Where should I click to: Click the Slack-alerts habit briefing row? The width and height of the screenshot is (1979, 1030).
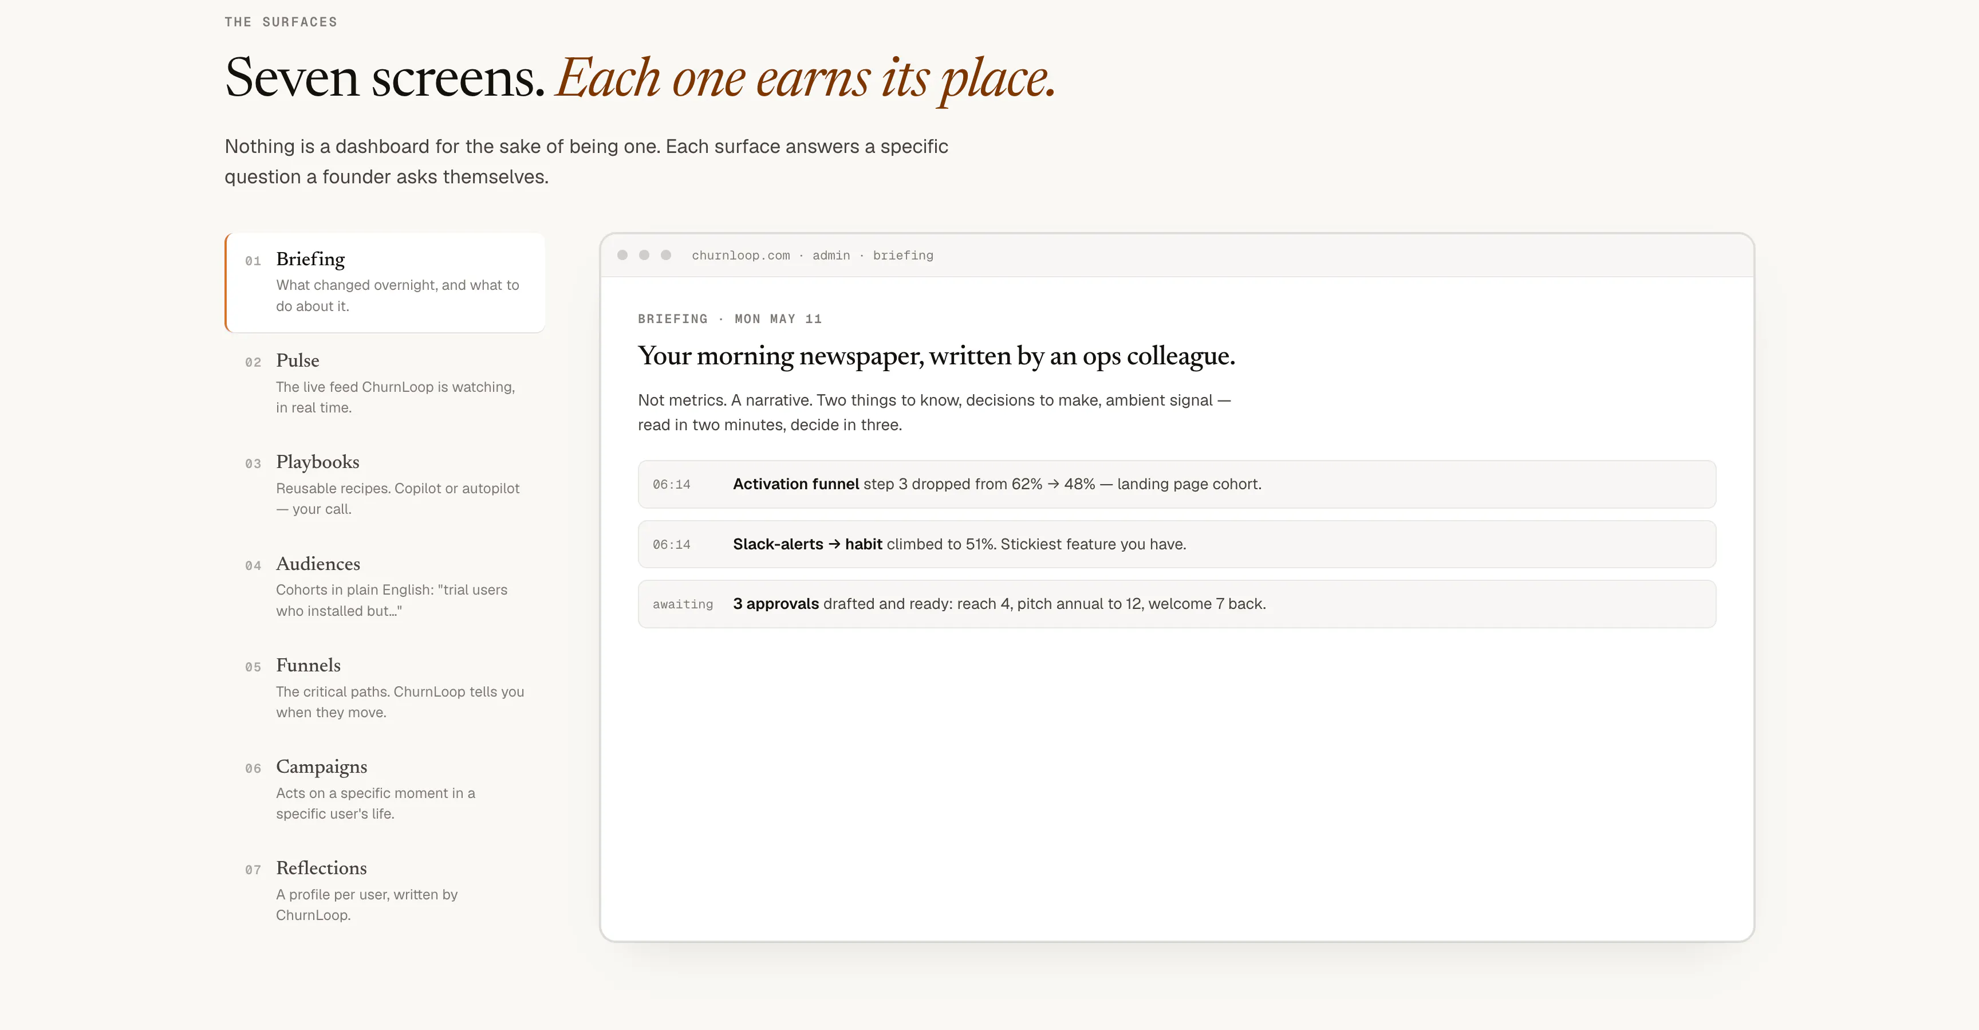pyautogui.click(x=1177, y=544)
